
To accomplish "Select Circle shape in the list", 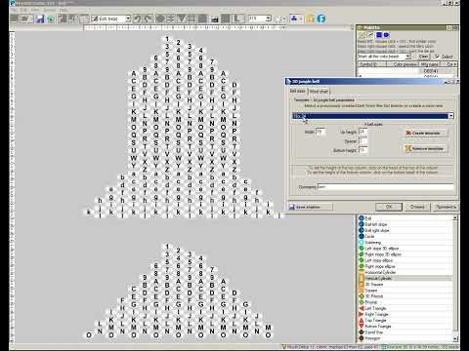I will coord(405,236).
